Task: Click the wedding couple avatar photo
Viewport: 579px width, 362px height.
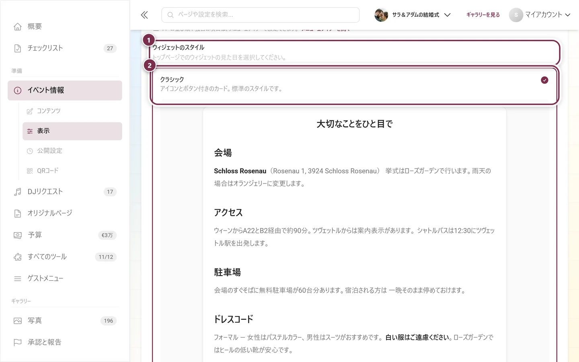Action: coord(381,15)
